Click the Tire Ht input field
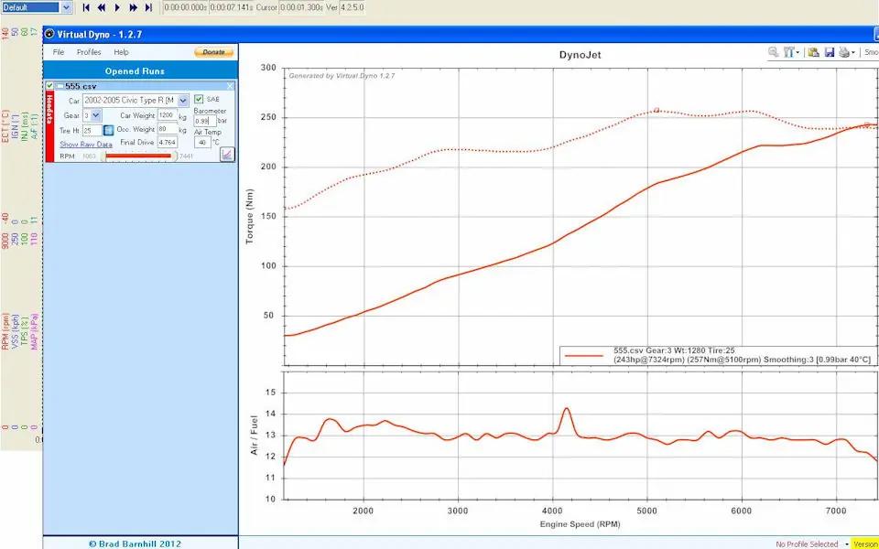This screenshot has height=549, width=879. pyautogui.click(x=92, y=131)
